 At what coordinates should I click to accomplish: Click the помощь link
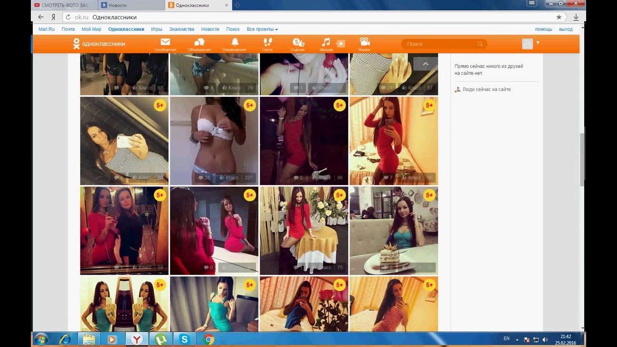544,29
